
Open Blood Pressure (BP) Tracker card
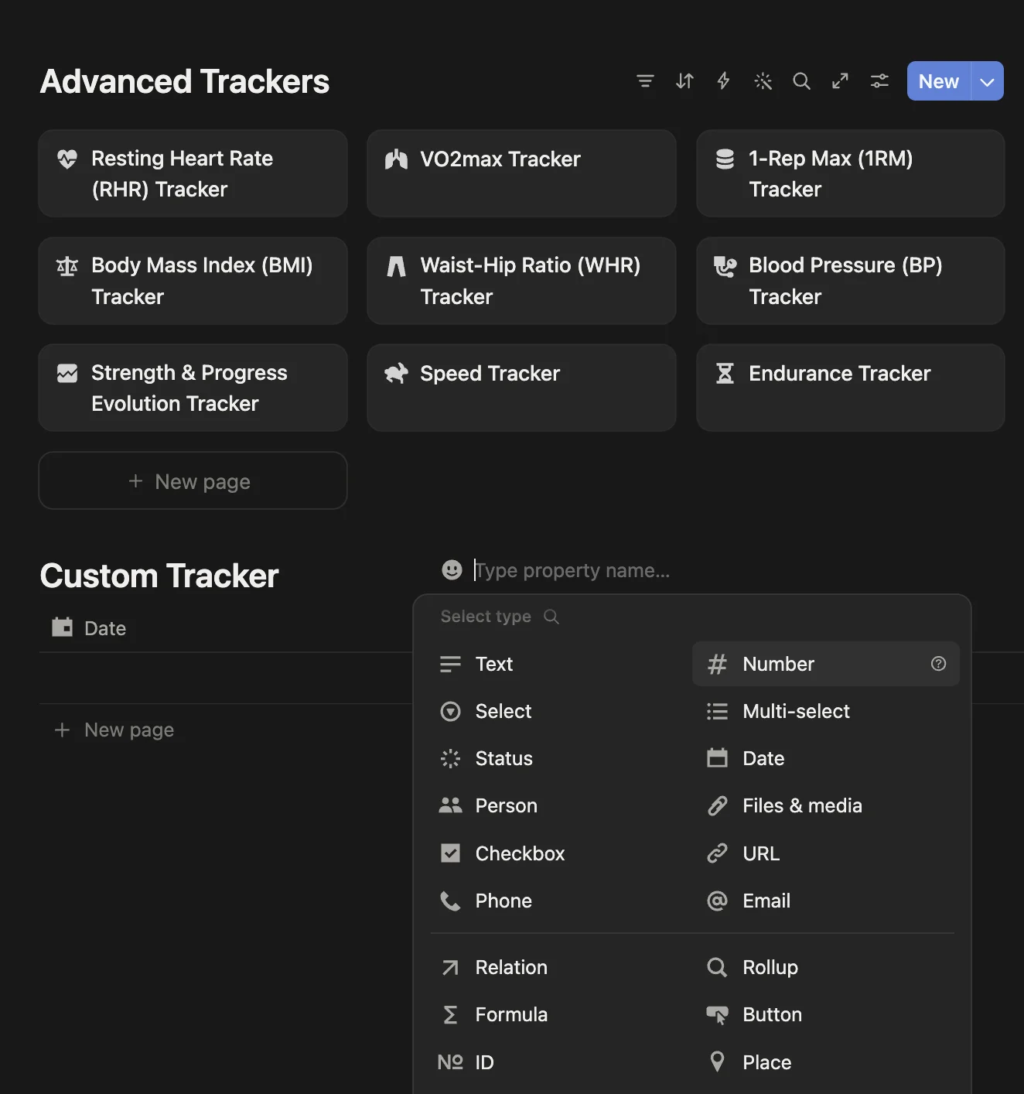(850, 281)
